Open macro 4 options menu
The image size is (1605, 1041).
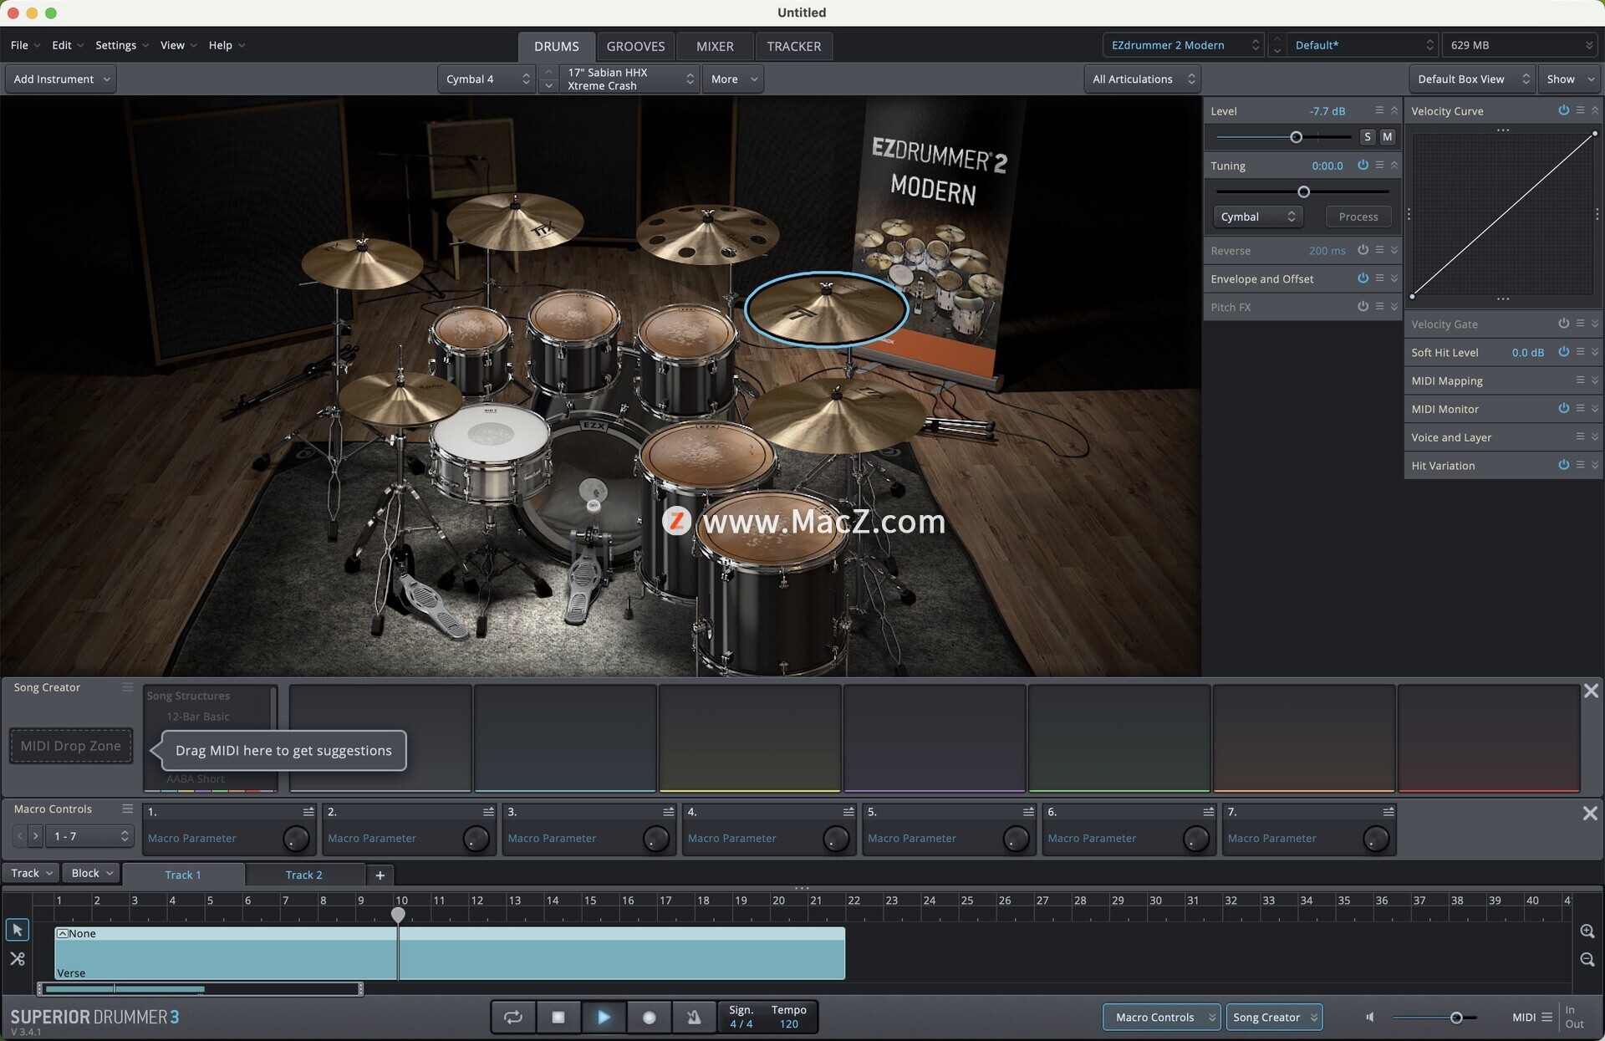(x=848, y=812)
